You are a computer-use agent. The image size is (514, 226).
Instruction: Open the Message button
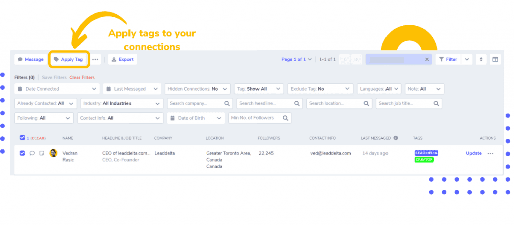[x=31, y=60]
